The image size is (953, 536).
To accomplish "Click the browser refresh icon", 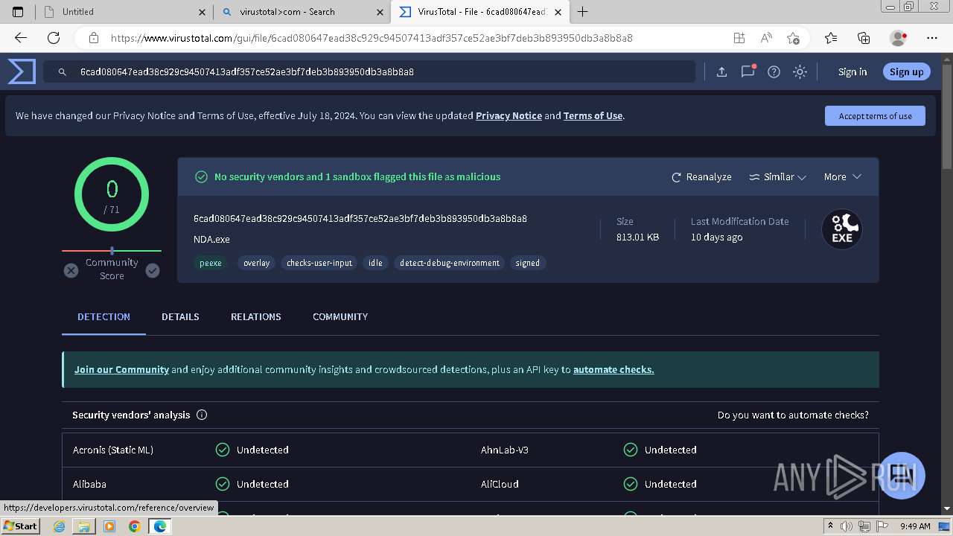I will (54, 38).
